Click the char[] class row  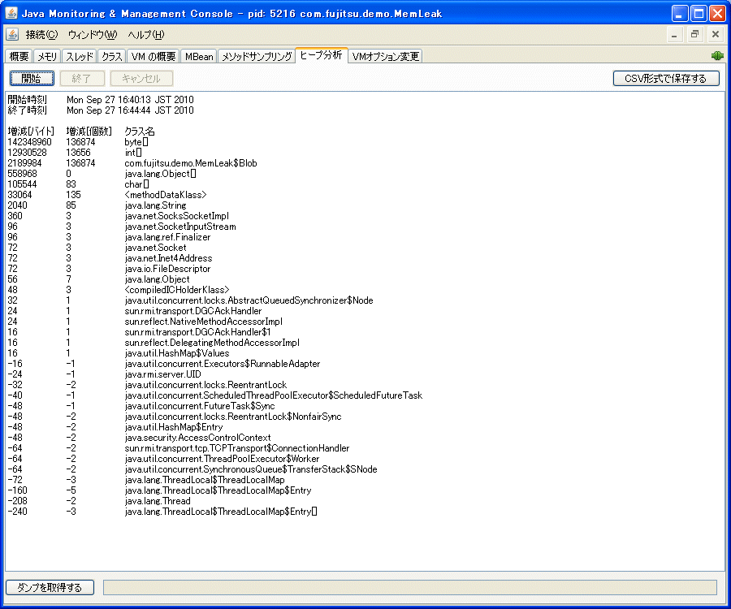click(136, 184)
